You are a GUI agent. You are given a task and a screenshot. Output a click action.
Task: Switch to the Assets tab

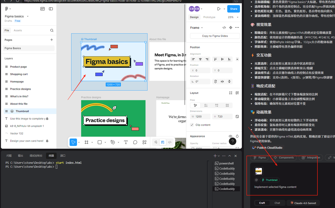(18, 30)
